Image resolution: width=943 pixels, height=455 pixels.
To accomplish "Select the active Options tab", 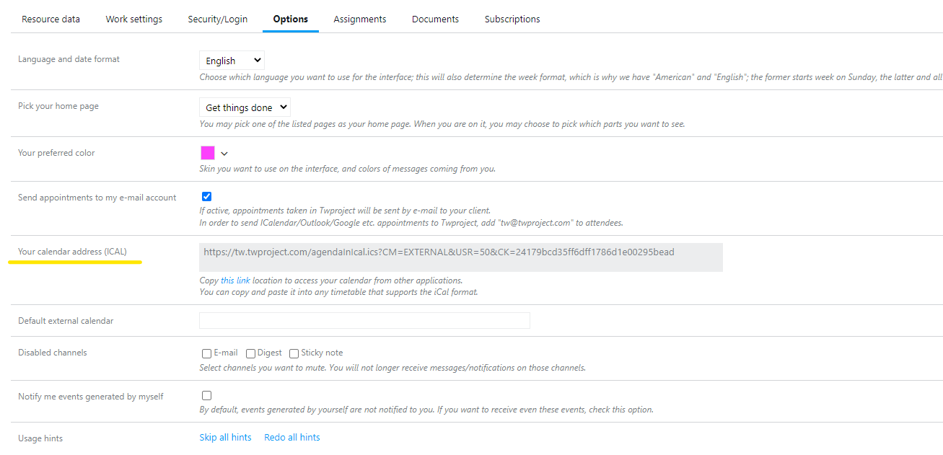I will point(290,19).
